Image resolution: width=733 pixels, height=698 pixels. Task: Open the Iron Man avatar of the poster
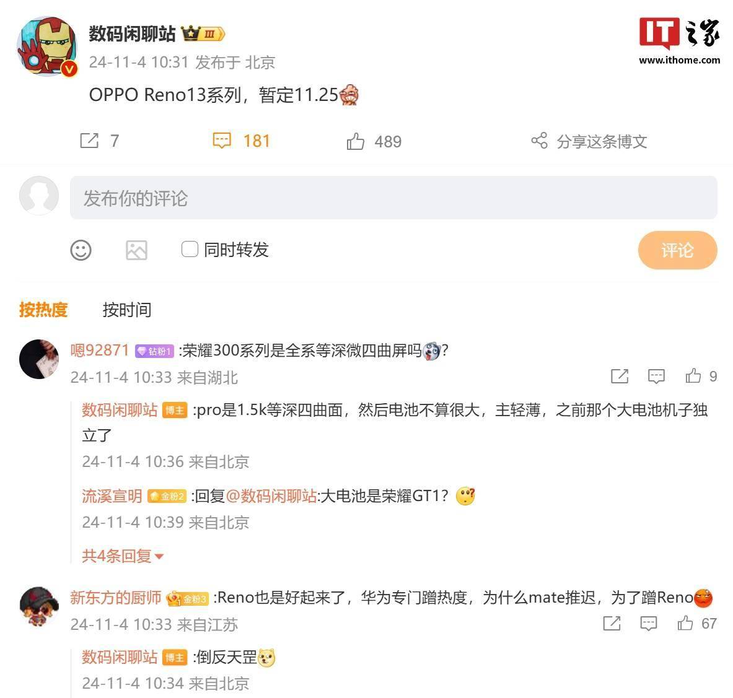click(x=46, y=46)
